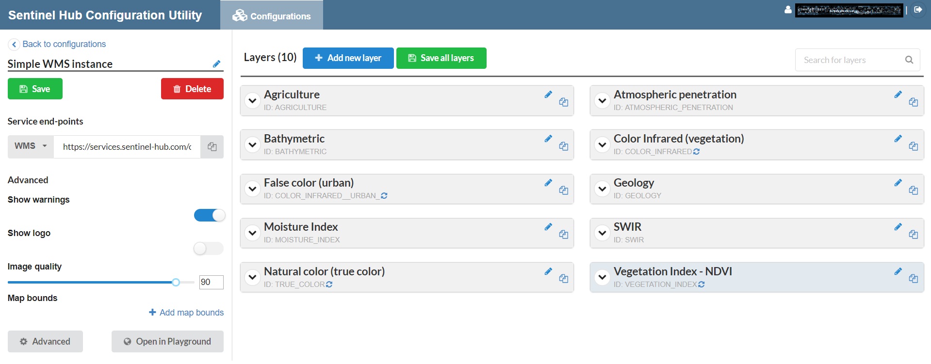Click the Image quality slider handle
Image resolution: width=931 pixels, height=364 pixels.
(176, 282)
